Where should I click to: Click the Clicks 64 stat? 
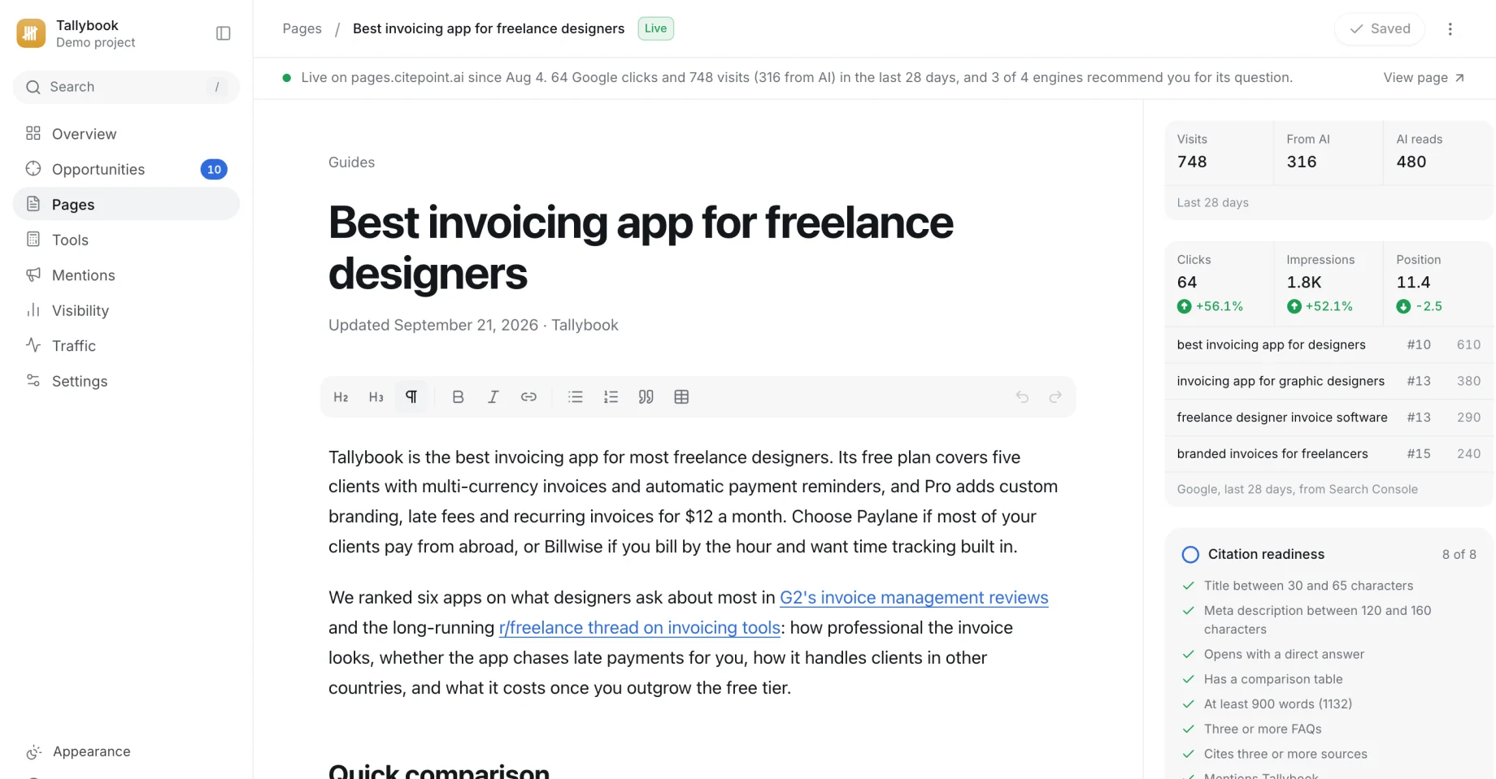(1219, 283)
